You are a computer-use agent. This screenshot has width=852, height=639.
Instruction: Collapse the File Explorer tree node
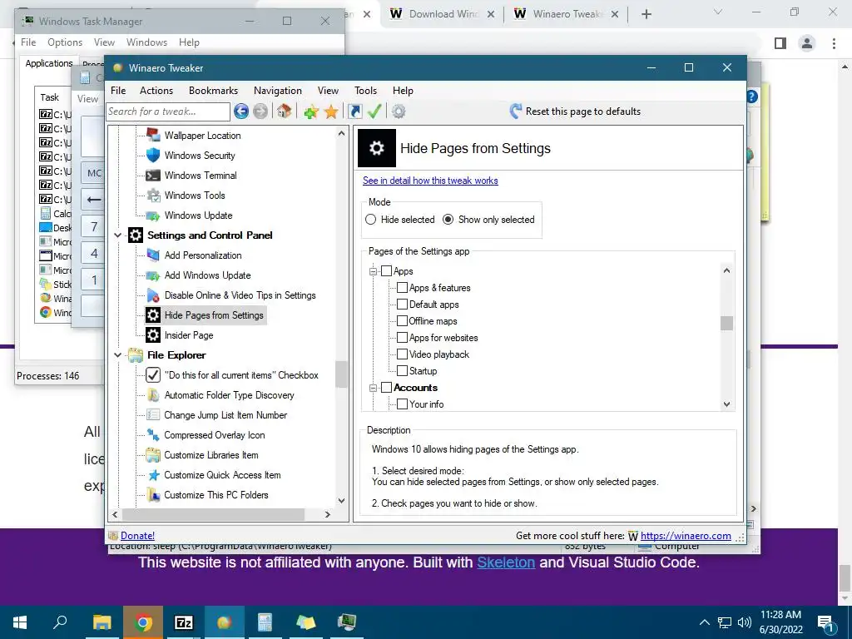point(118,355)
